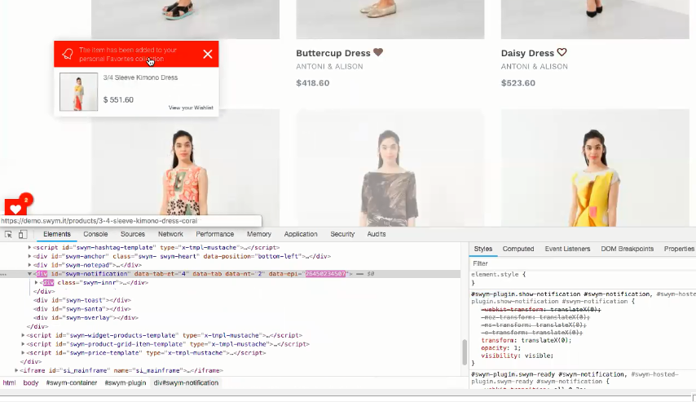Screen dimensions: 696x402
Task: Click the Elements panel vertical scrollbar thumb
Action: click(465, 351)
